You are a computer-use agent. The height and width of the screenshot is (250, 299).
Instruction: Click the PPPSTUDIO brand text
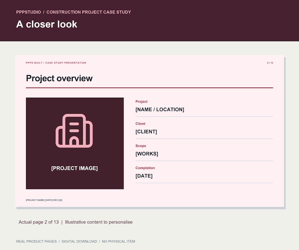point(28,12)
